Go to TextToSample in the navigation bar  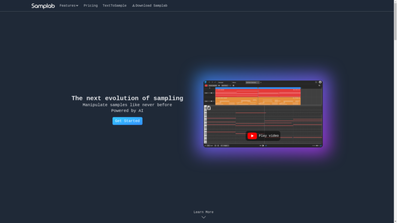(114, 6)
